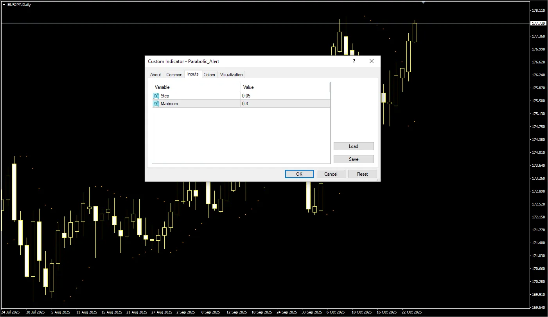Screen dimensions: 548x317
Task: Switch to the Colors tab
Action: coord(209,75)
